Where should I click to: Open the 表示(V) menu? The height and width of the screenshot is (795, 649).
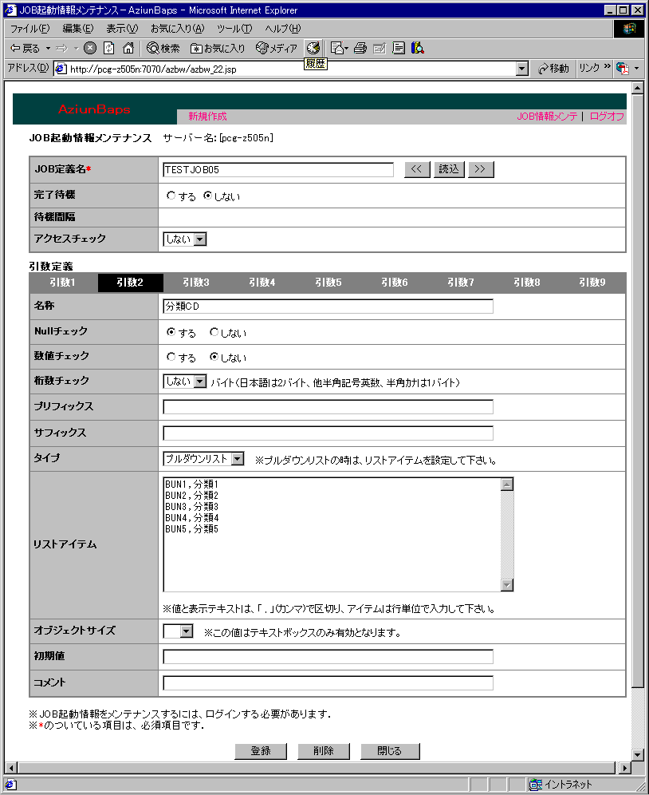tap(122, 29)
